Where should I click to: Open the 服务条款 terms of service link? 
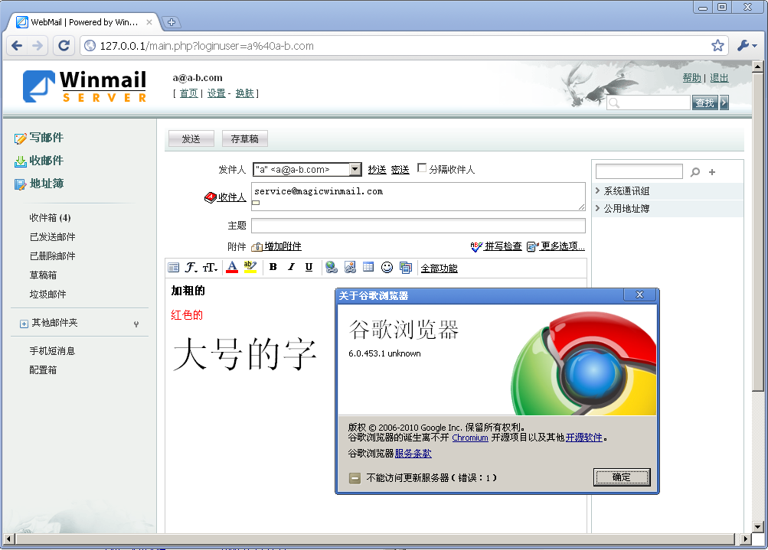[413, 454]
